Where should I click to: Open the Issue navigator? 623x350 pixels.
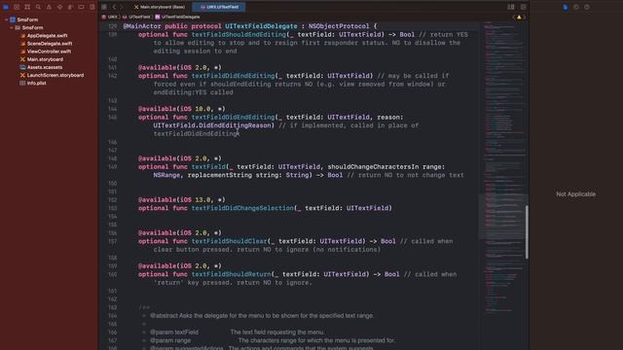(x=49, y=7)
